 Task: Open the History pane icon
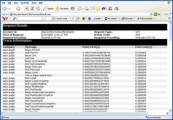73,9
